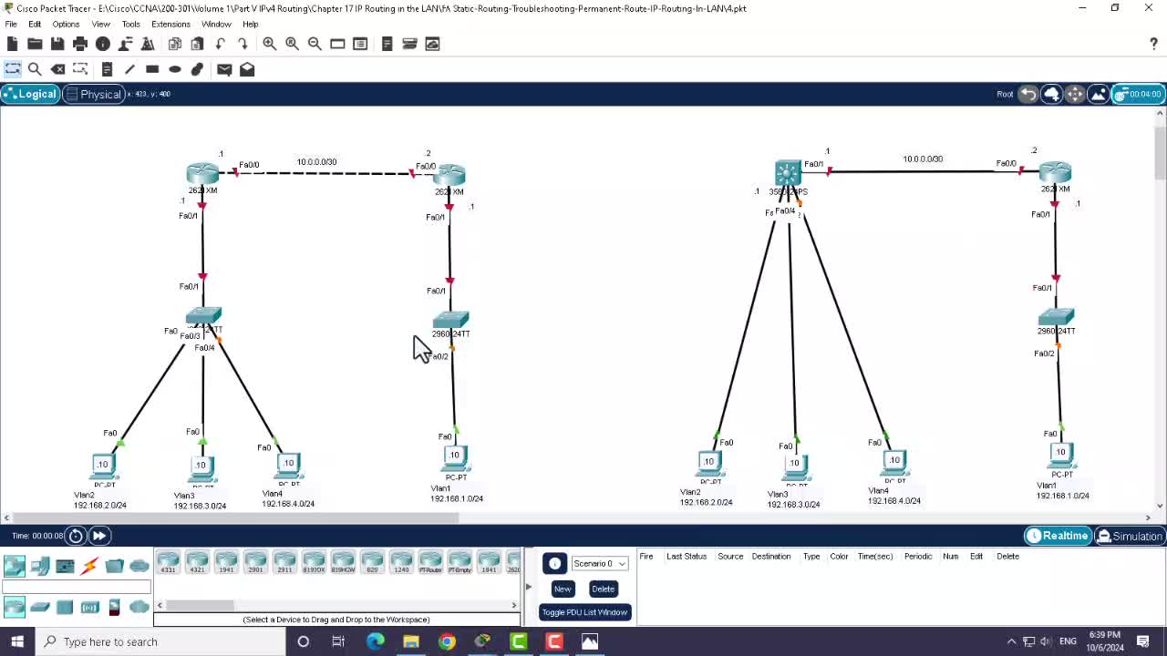Open the File menu
Screen dimensions: 1167x656
[11, 24]
